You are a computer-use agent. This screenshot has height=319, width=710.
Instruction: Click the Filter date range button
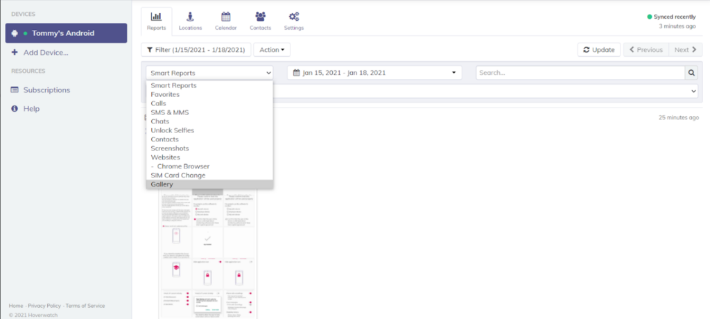(x=196, y=50)
